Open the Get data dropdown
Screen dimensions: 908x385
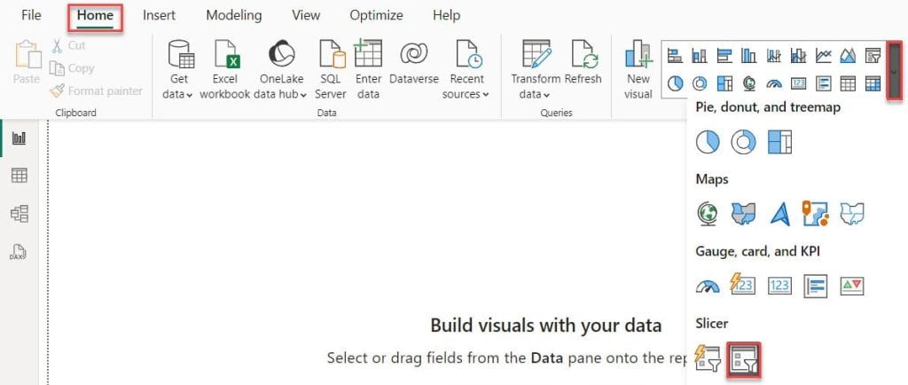pyautogui.click(x=179, y=69)
